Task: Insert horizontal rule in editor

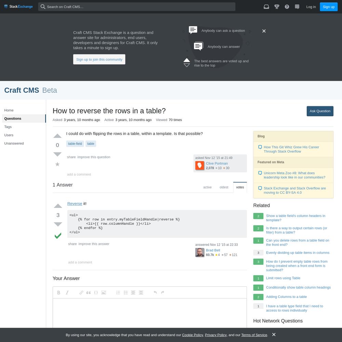Action: coord(141,293)
